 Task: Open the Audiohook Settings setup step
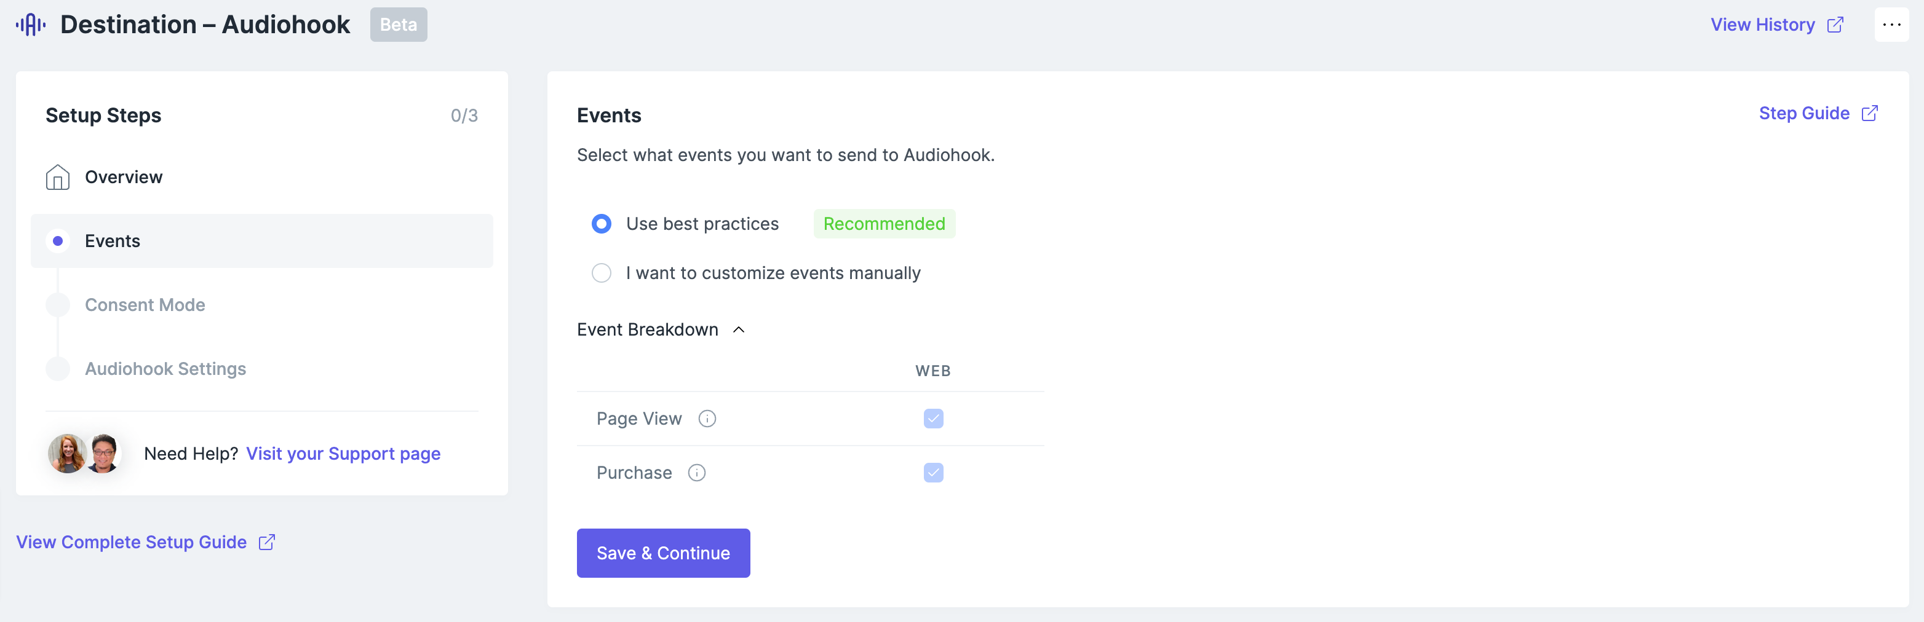(165, 369)
